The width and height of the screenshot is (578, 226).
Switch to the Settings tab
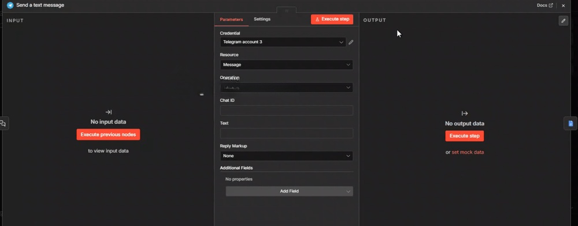(x=262, y=19)
